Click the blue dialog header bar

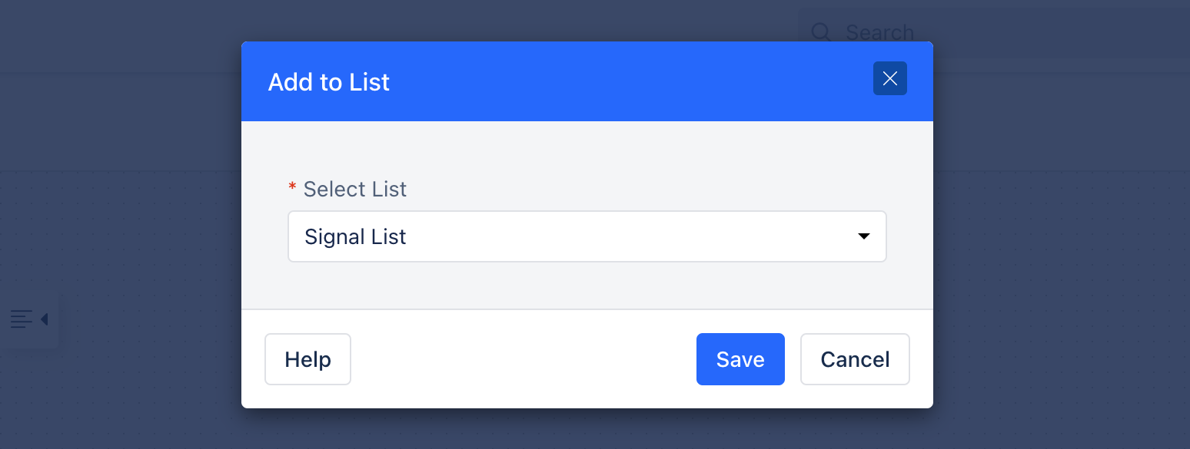[x=587, y=81]
